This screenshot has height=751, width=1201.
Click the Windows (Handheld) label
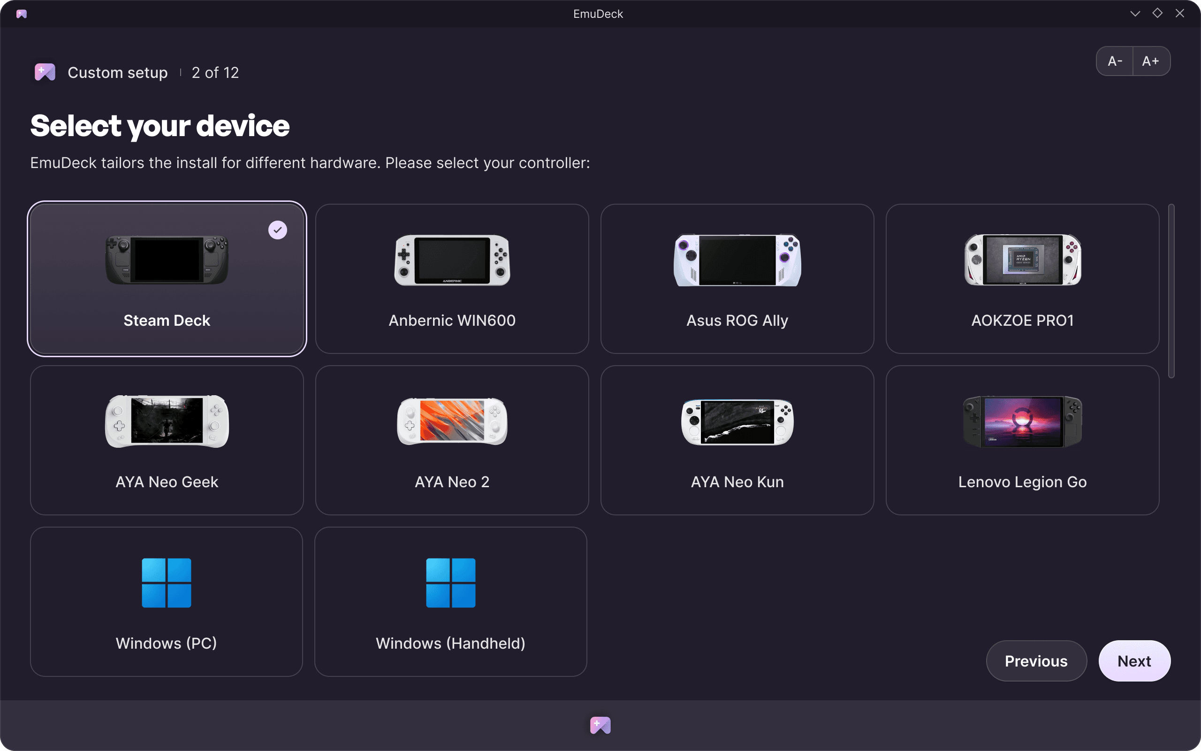coord(451,643)
